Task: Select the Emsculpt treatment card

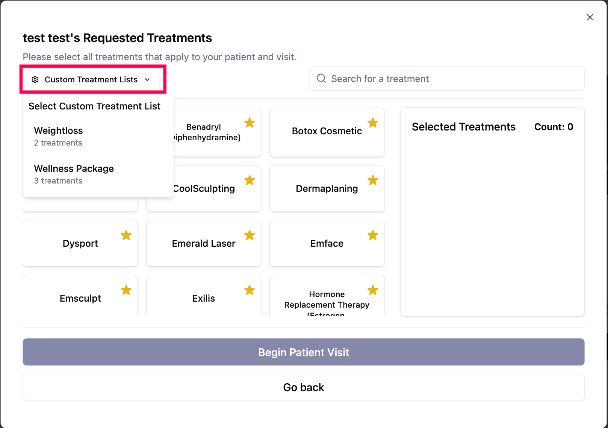Action: pos(80,298)
